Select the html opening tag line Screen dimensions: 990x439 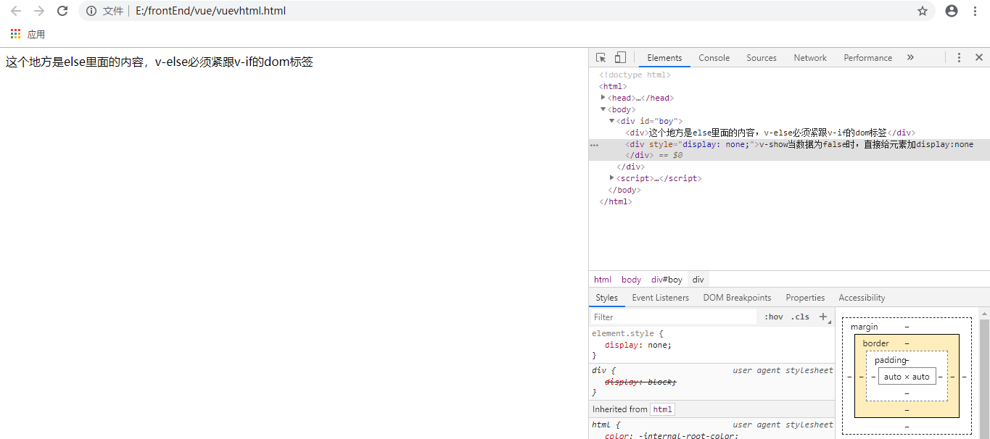613,86
